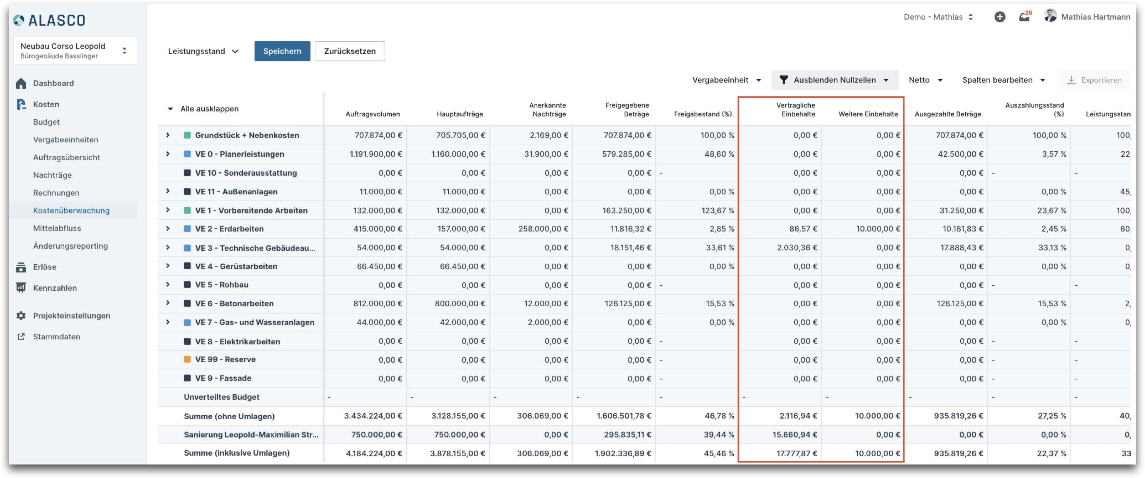Image resolution: width=1145 pixels, height=478 pixels.
Task: Open the Vergabeeinheit dropdown
Action: pos(727,80)
